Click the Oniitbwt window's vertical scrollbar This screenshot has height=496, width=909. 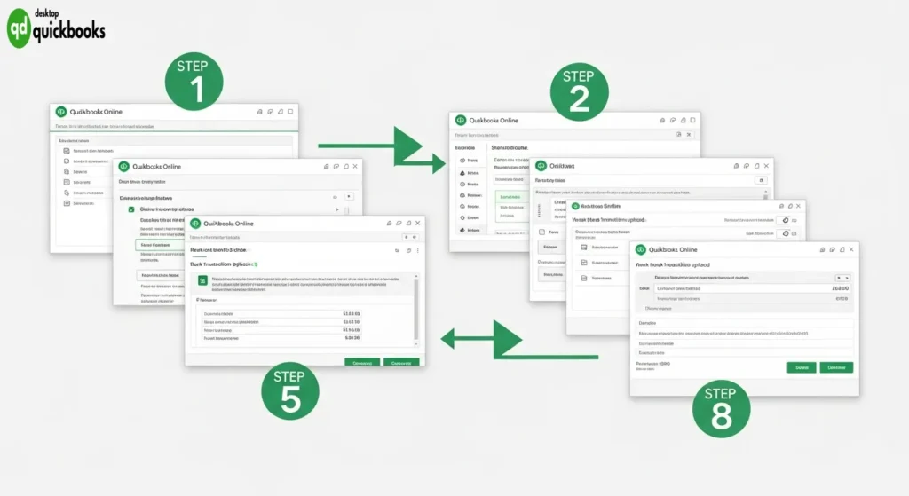pos(765,194)
